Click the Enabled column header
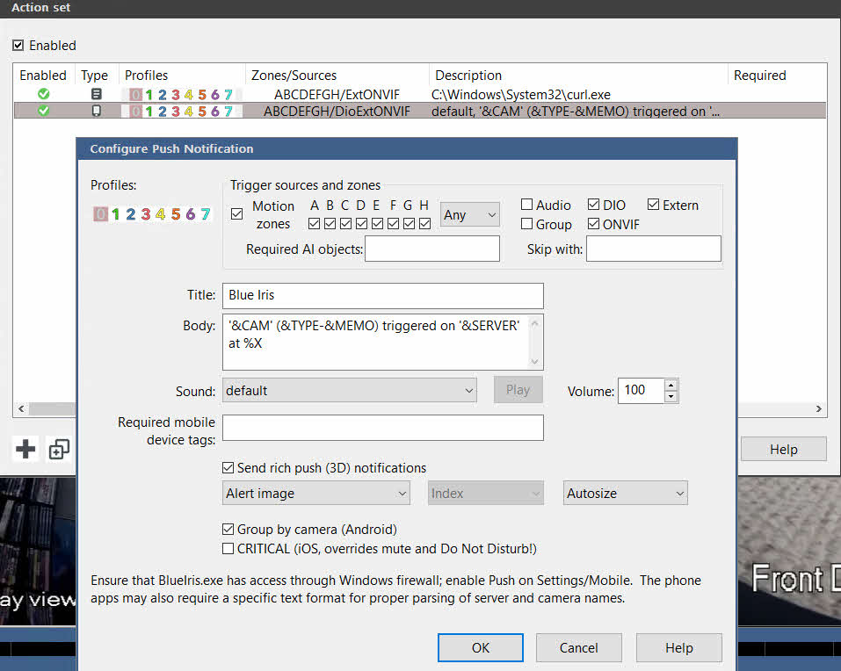The width and height of the screenshot is (841, 671). 43,75
